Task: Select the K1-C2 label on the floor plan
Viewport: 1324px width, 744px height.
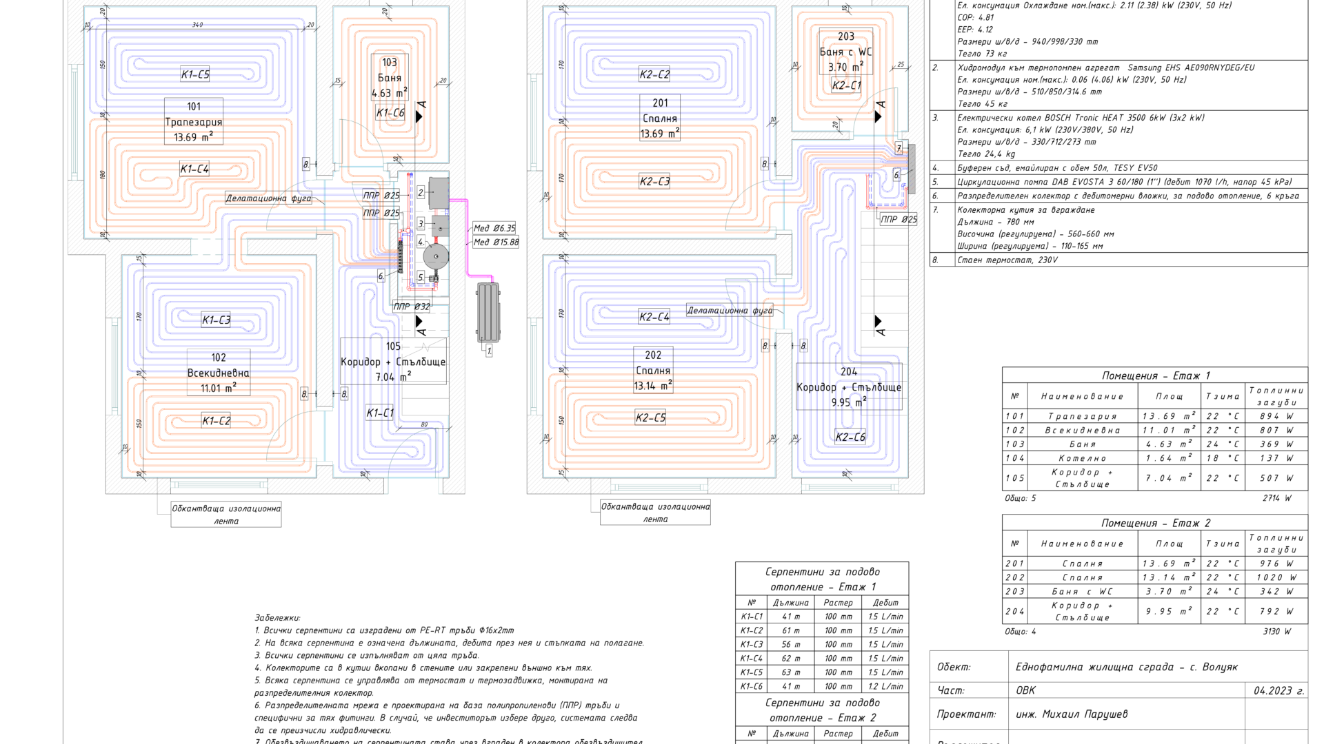Action: [x=216, y=421]
